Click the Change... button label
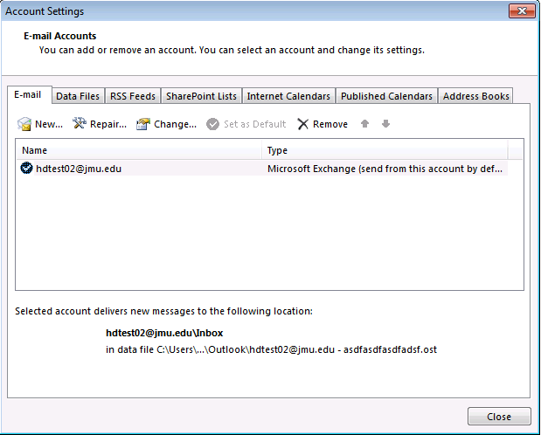The height and width of the screenshot is (435, 541). [x=176, y=124]
